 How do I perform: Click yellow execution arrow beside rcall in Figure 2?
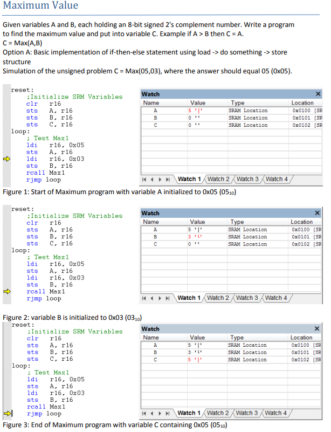(x=7, y=291)
